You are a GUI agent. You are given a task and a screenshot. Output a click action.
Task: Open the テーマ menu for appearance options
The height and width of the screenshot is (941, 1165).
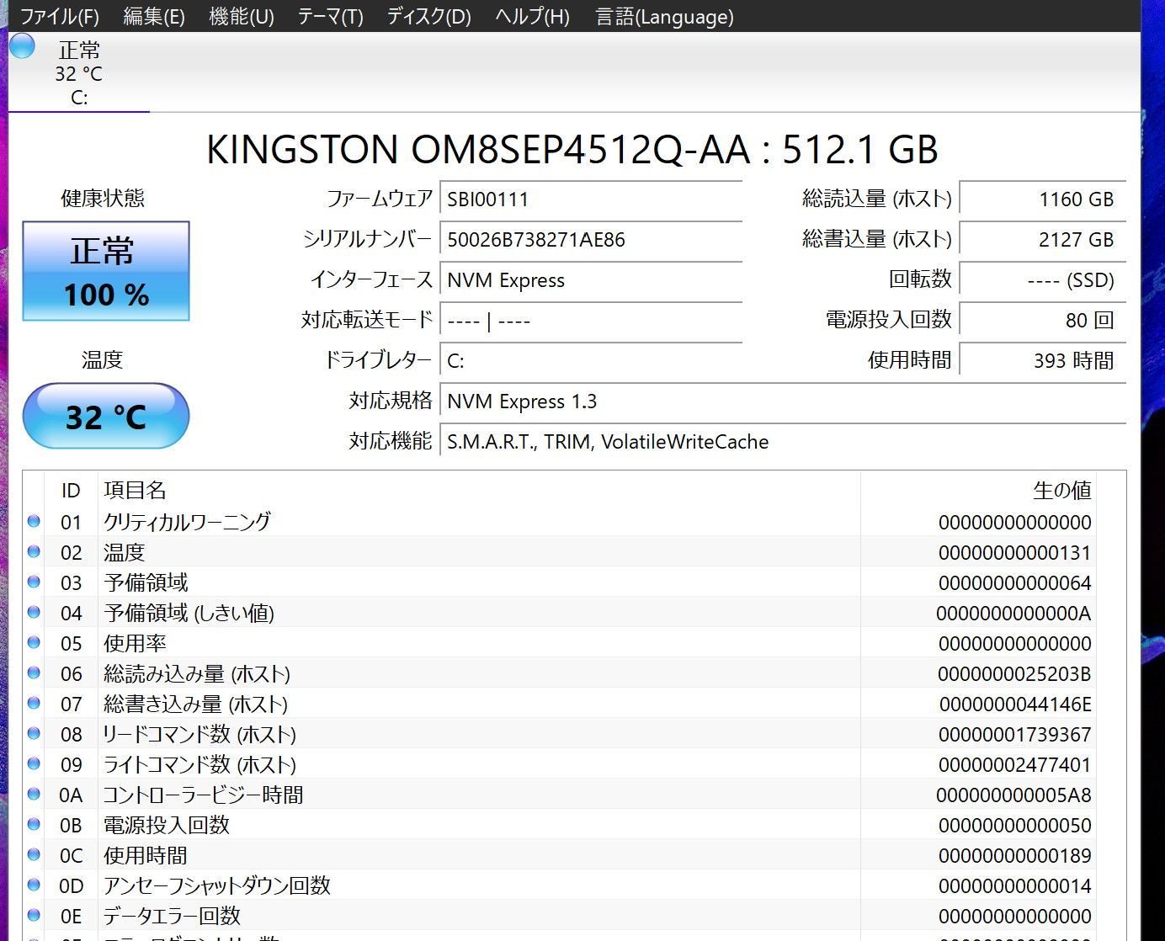[330, 16]
